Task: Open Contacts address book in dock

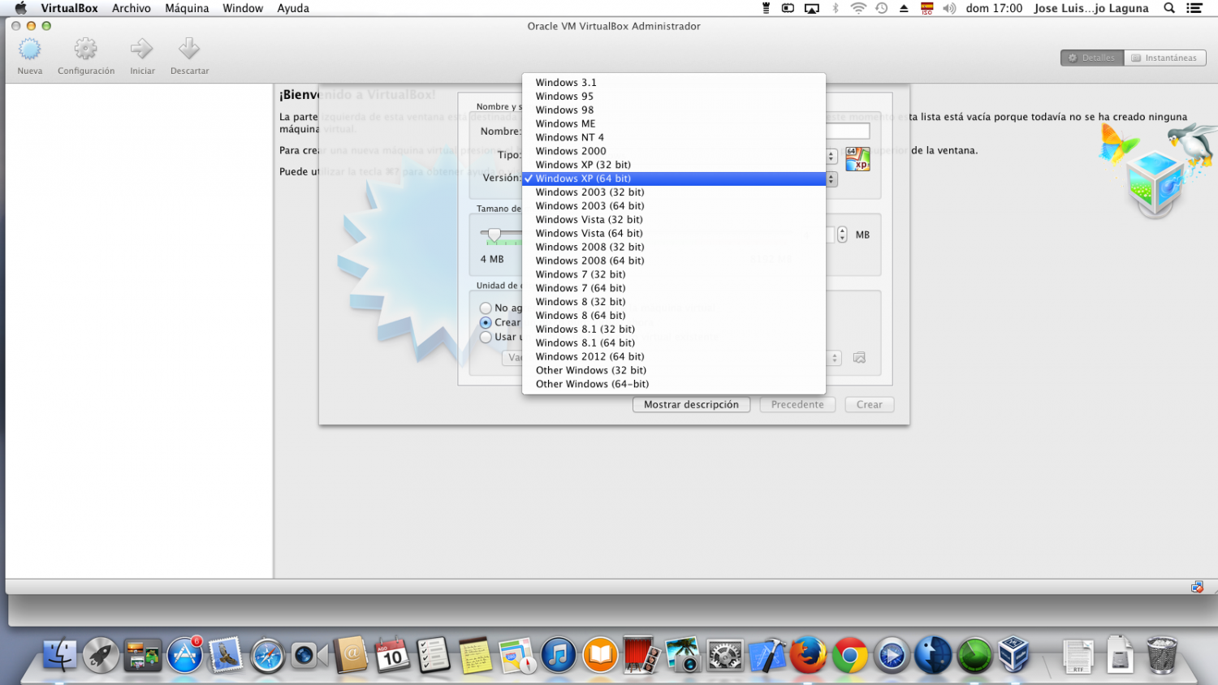Action: click(351, 655)
